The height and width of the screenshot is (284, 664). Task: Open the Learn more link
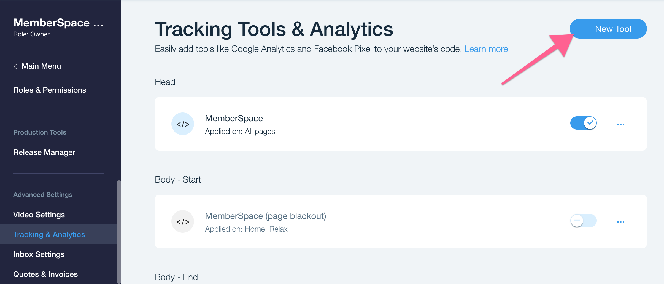click(486, 49)
